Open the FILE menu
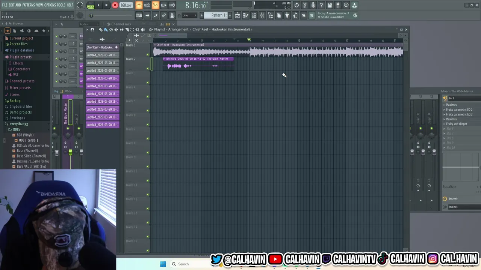Viewport: 481px width, 270px height. tap(5, 5)
